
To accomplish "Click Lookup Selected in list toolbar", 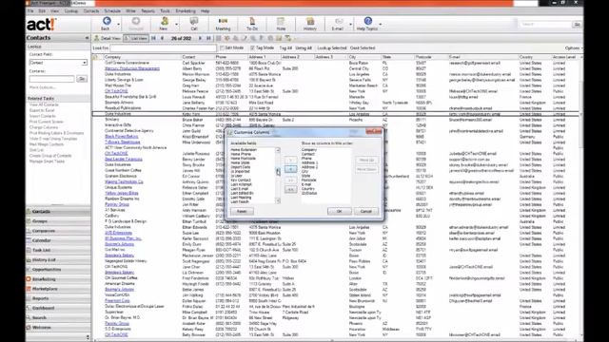I will (x=332, y=48).
